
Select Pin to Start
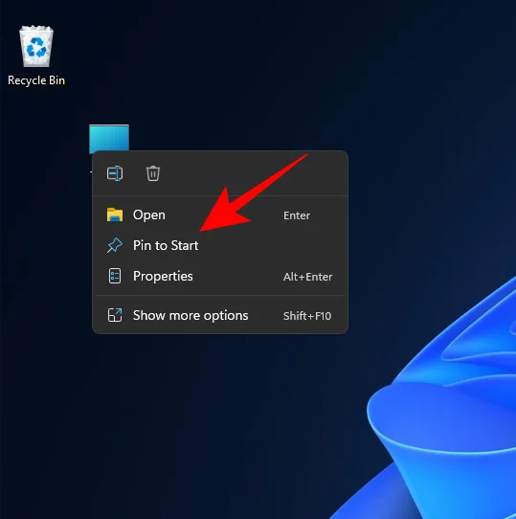(220, 245)
